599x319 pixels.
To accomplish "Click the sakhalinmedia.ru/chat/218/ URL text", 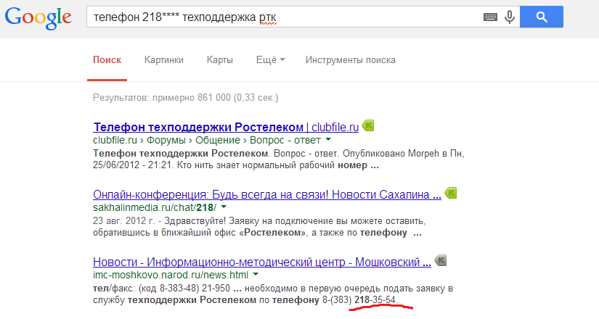I will [x=155, y=207].
